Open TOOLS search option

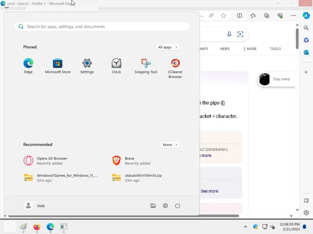[275, 49]
